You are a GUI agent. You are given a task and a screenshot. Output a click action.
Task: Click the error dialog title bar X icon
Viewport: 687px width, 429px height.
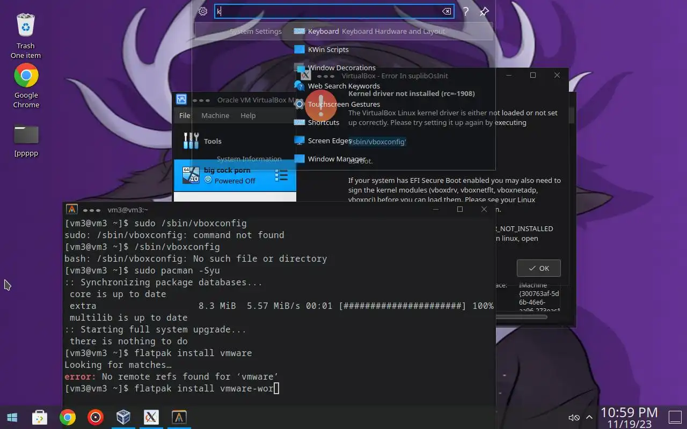[306, 76]
